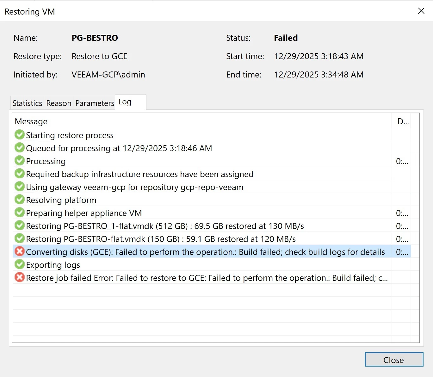Click the green check icon beside Starting restore process

pos(20,135)
